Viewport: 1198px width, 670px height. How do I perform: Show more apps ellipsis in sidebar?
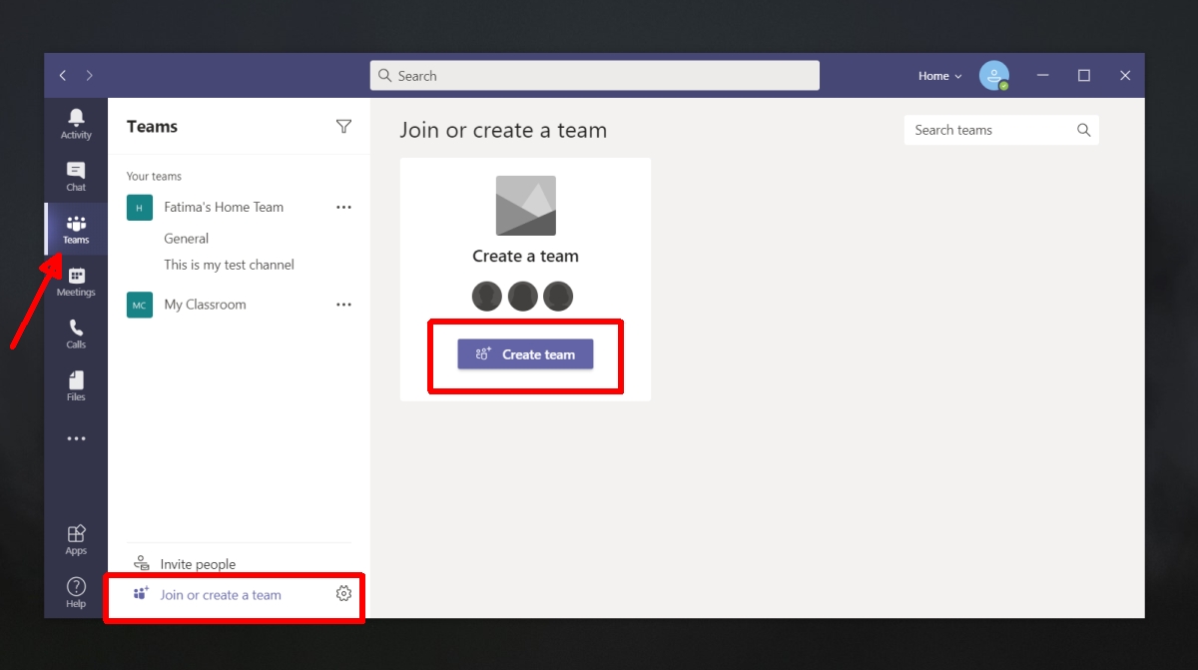click(76, 438)
